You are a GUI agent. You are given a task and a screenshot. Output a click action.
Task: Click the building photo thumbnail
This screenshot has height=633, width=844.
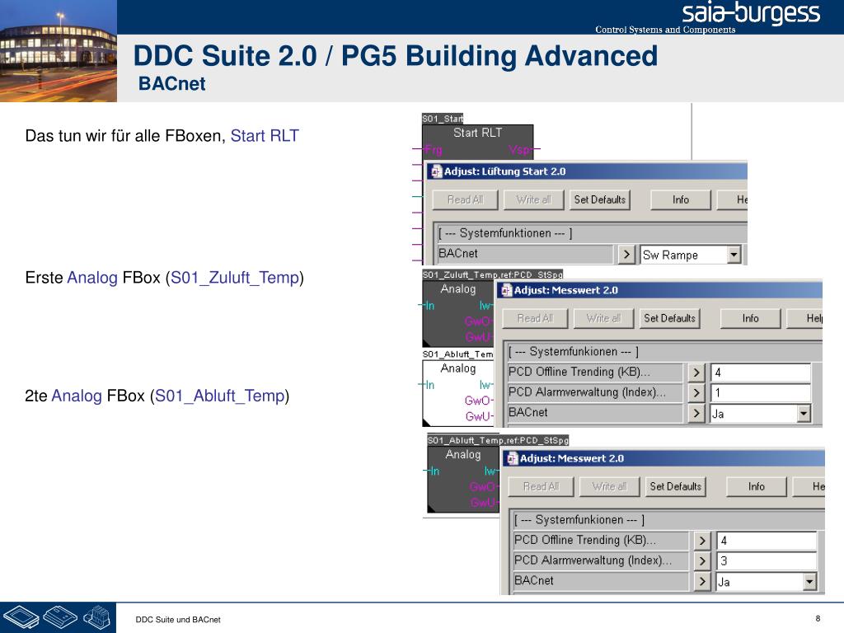pos(59,51)
